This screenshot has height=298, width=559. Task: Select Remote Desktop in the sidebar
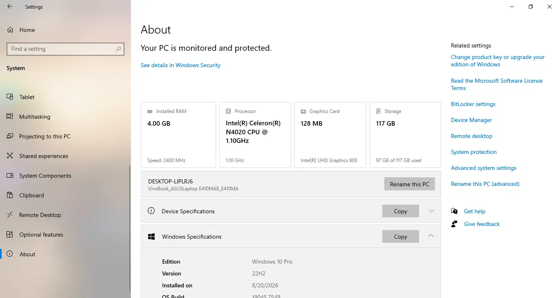pos(65,215)
